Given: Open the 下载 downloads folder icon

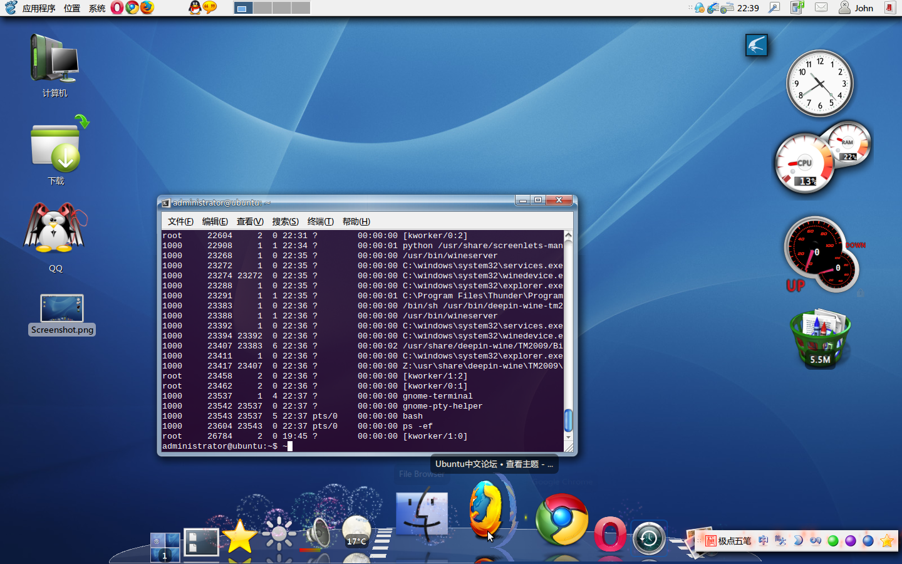Looking at the screenshot, I should point(58,150).
